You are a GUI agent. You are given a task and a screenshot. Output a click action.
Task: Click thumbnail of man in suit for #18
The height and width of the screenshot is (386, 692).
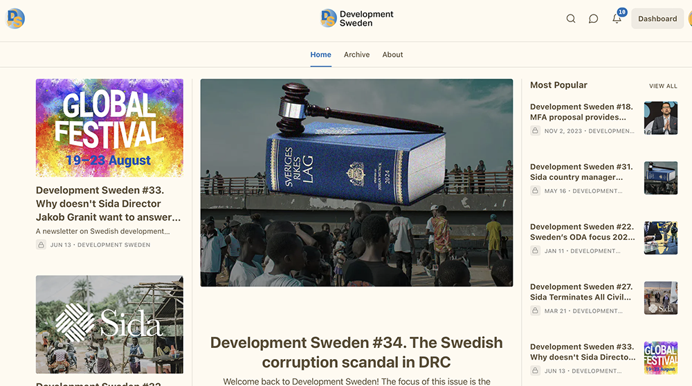point(661,118)
